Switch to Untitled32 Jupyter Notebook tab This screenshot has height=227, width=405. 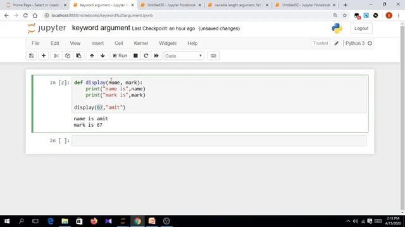point(306,5)
